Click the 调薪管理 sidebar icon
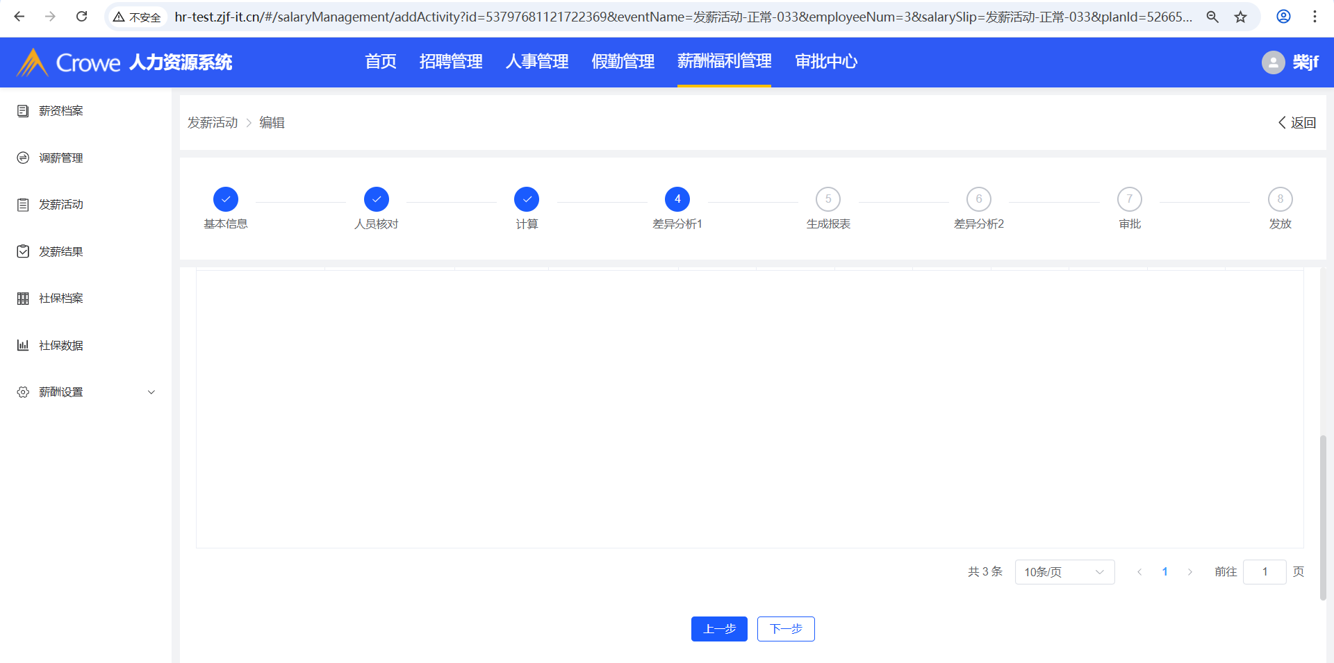The height and width of the screenshot is (663, 1334). [x=23, y=158]
